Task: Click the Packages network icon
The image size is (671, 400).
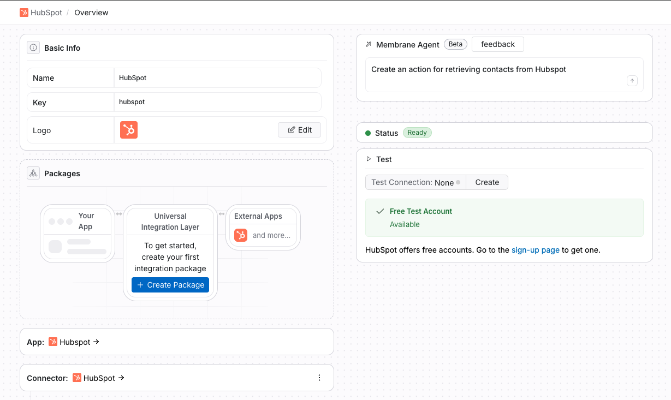Action: 33,174
